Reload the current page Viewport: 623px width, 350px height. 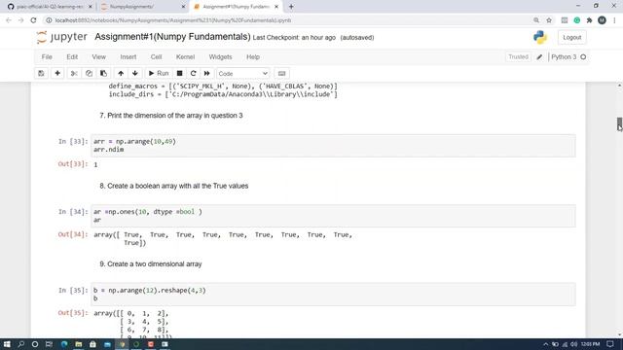[33, 20]
